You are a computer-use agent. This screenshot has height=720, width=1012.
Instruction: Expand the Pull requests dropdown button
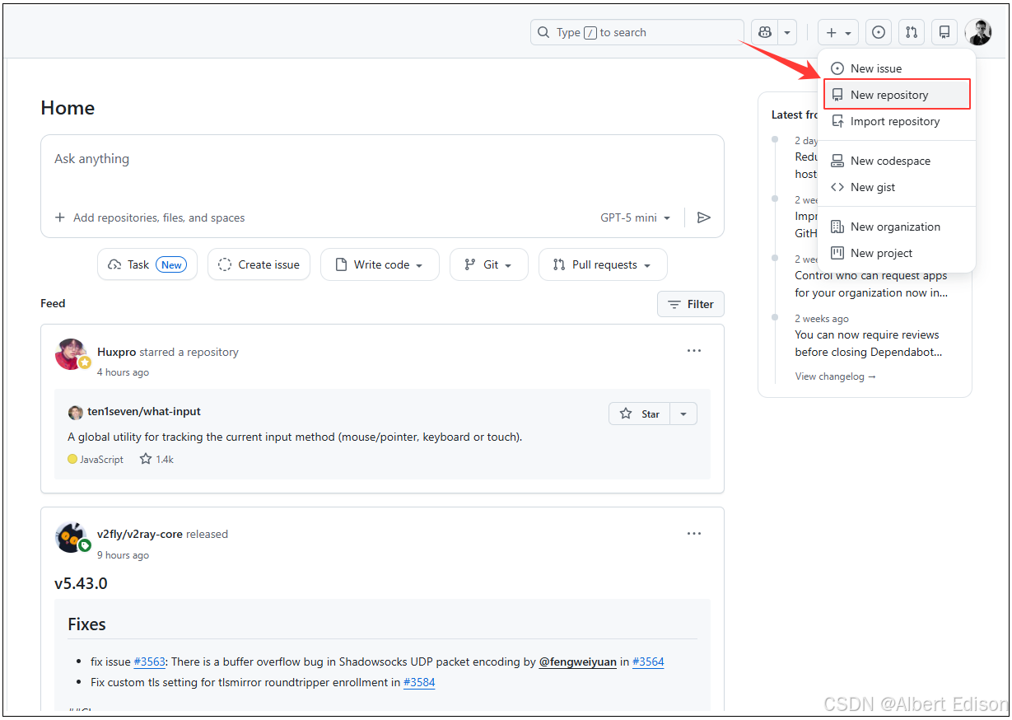point(603,264)
